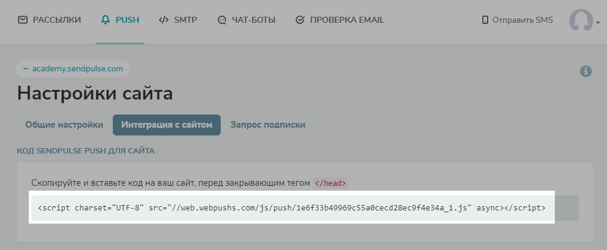Click the bell icon beside PUSH
This screenshot has width=607, height=250.
pyautogui.click(x=106, y=20)
